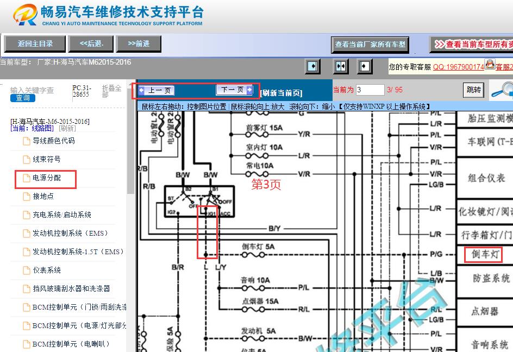Go to next page with 下一页
The image size is (513, 352).
[234, 90]
